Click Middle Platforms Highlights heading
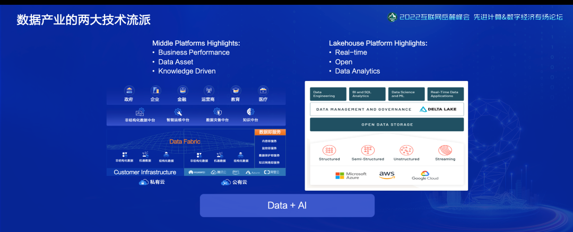Viewport: 573px width, 232px height. click(x=196, y=43)
